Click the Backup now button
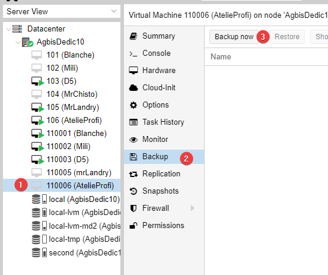Image resolution: width=328 pixels, height=275 pixels. [234, 37]
